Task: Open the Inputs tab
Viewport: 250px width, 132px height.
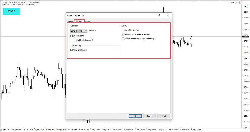Action: point(88,21)
